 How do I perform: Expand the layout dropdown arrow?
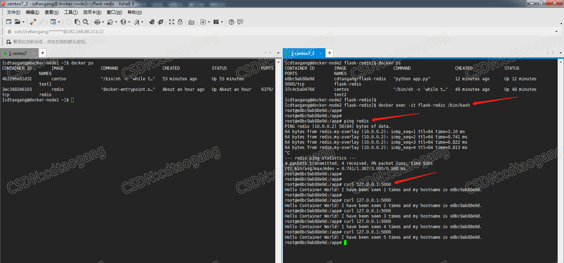point(222,22)
